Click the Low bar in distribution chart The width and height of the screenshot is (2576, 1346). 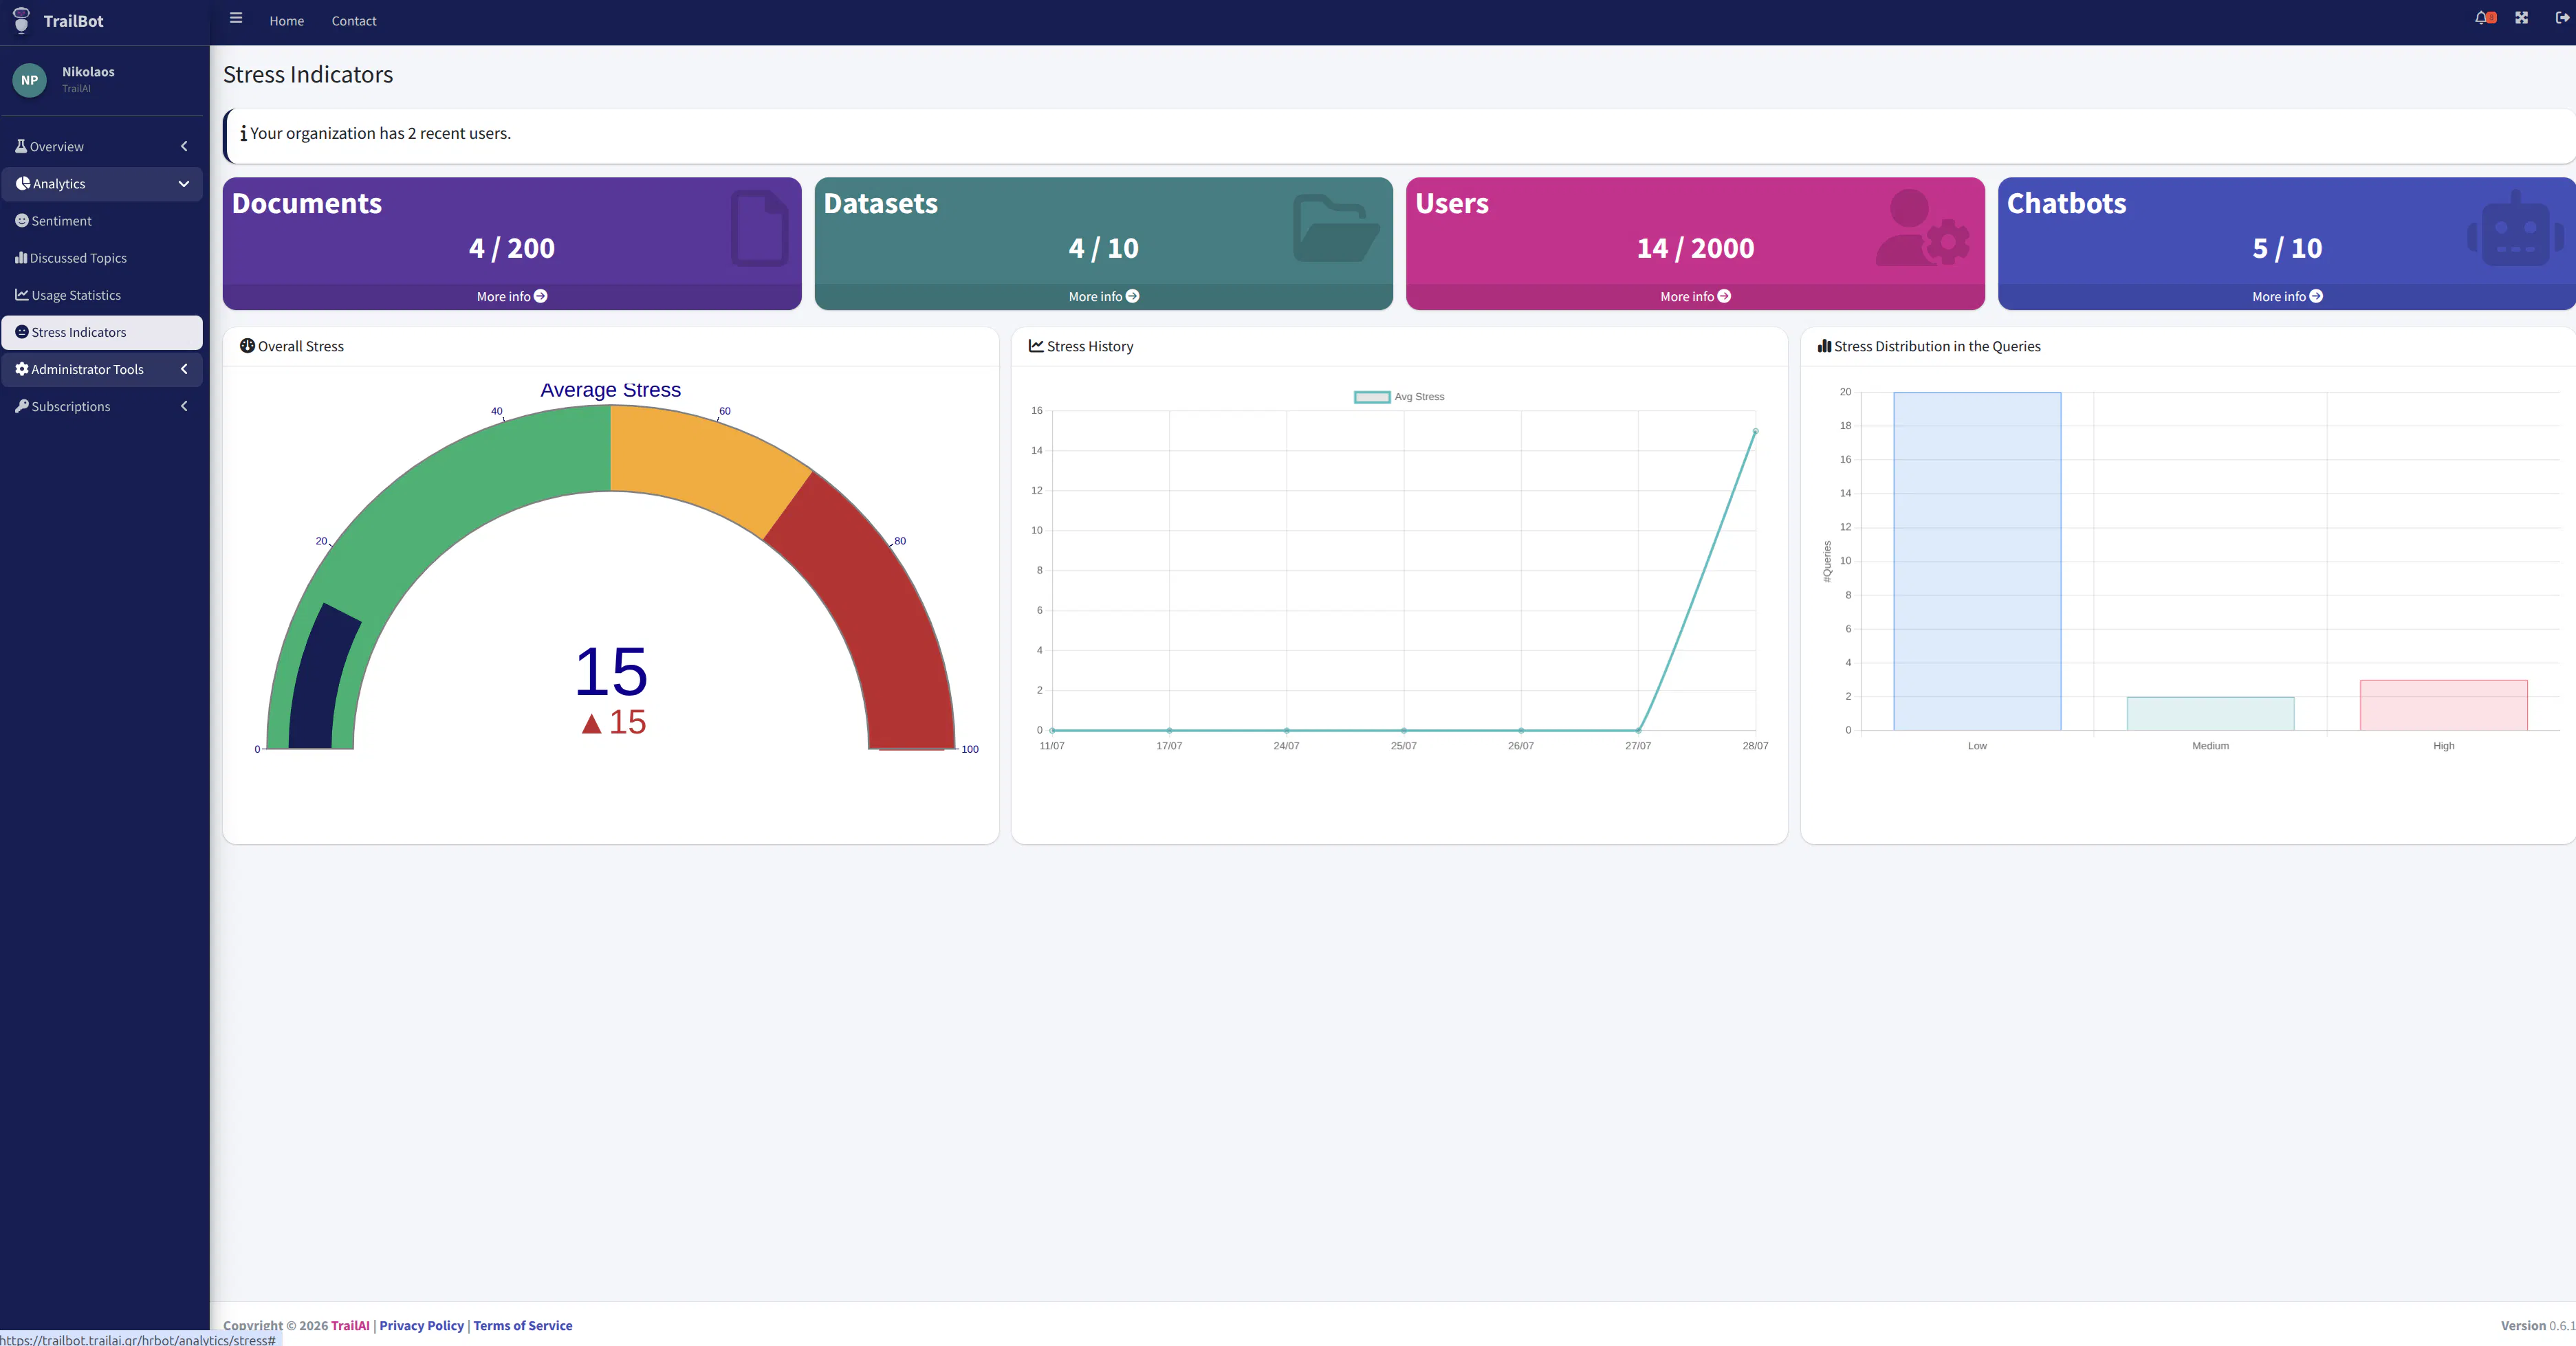1977,561
